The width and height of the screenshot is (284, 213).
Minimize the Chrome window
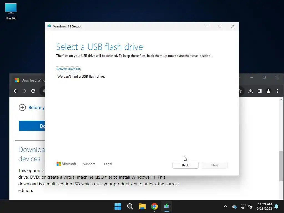point(251,78)
